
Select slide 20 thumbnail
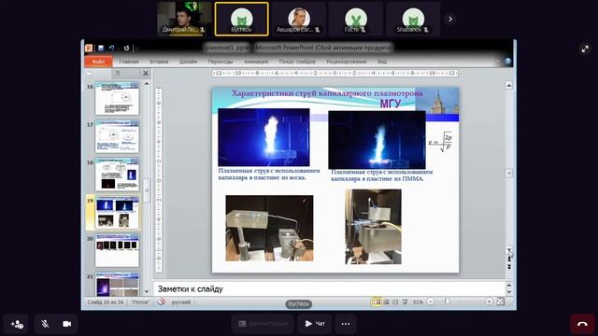click(117, 251)
